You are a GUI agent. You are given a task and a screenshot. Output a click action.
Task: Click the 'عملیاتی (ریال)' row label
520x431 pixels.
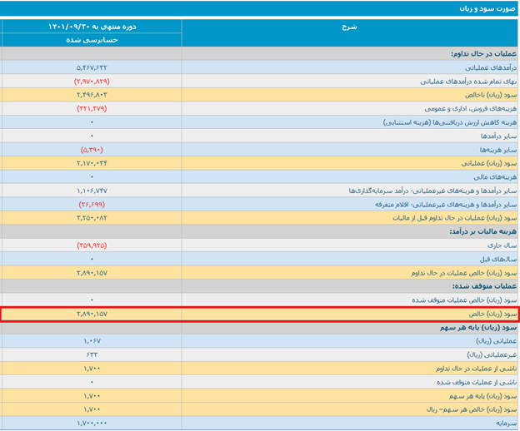496,341
